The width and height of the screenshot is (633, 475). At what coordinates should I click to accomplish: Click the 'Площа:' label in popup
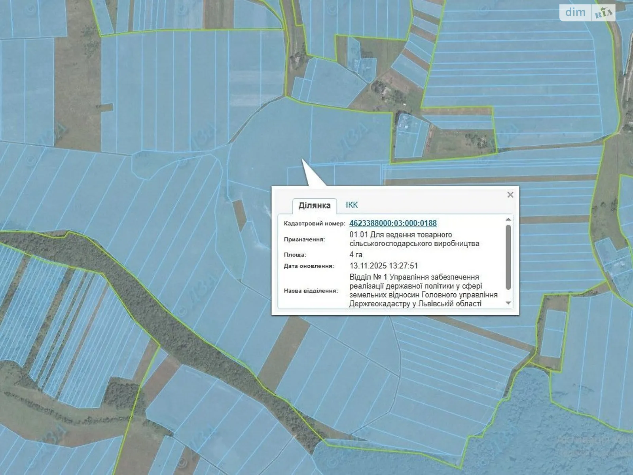click(295, 255)
